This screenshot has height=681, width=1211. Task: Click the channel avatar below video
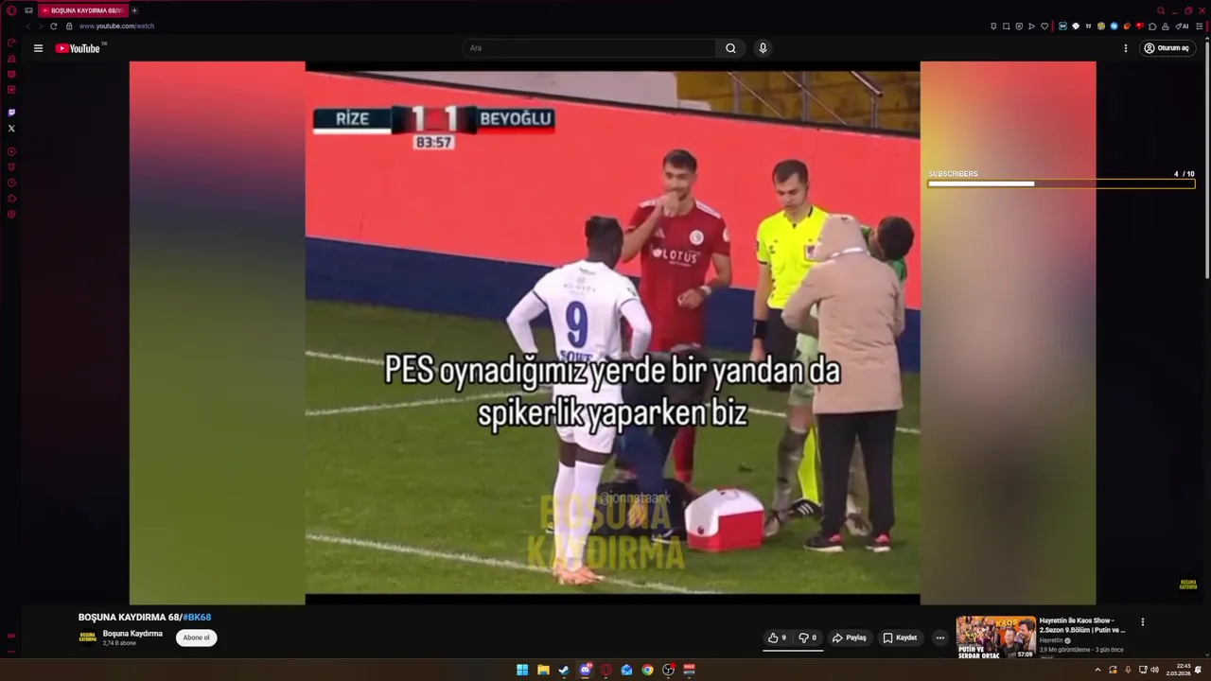(x=87, y=637)
